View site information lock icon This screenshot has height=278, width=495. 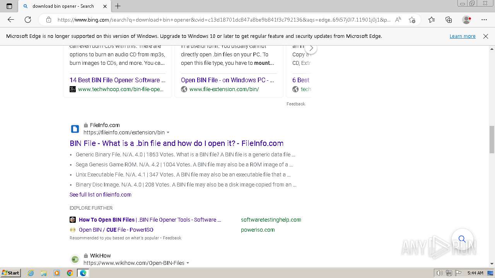point(49,20)
